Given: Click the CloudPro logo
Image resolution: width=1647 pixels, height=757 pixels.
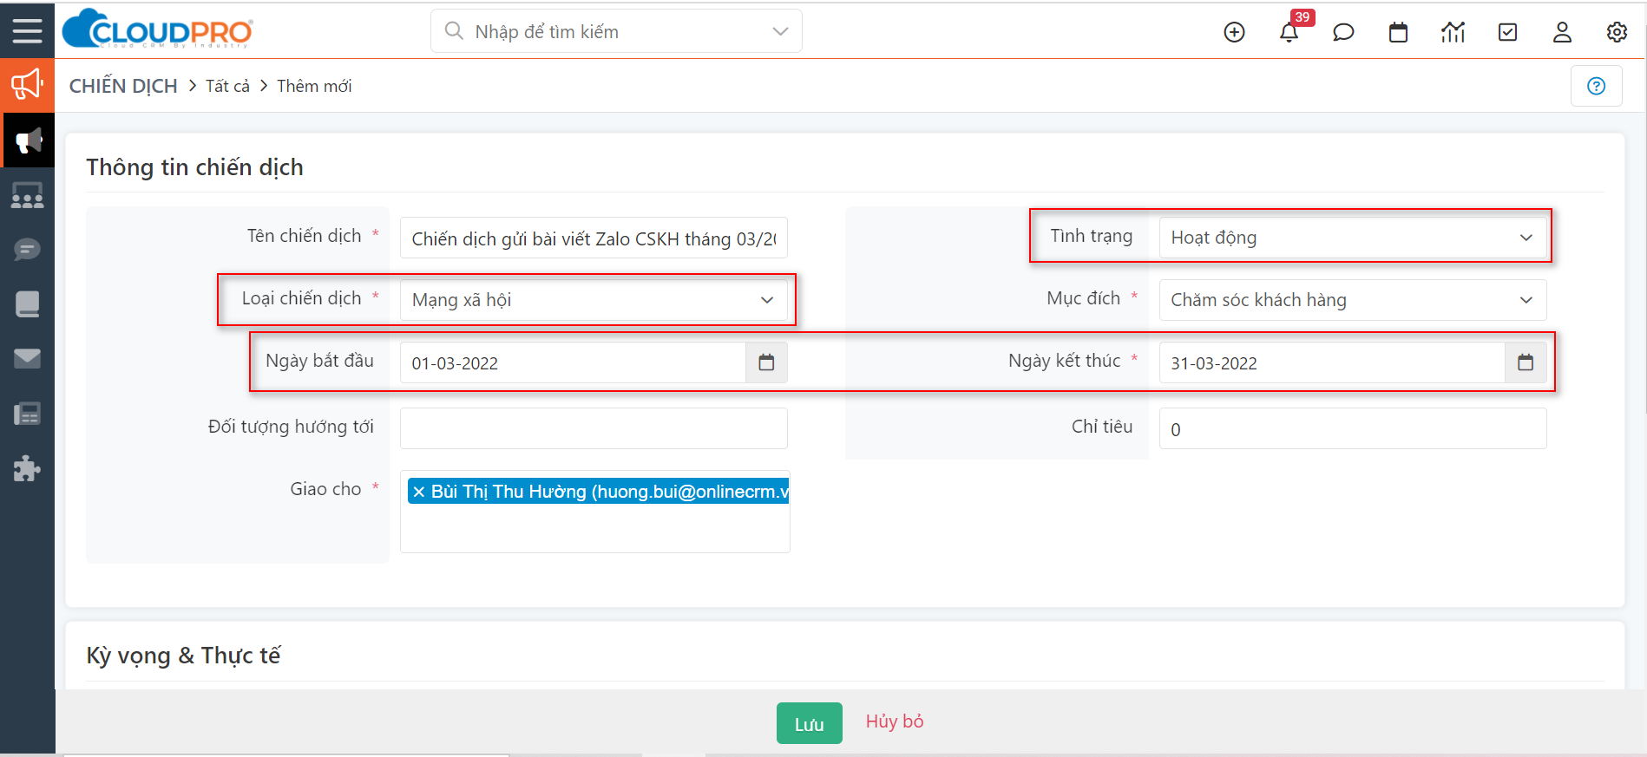Looking at the screenshot, I should click(158, 29).
